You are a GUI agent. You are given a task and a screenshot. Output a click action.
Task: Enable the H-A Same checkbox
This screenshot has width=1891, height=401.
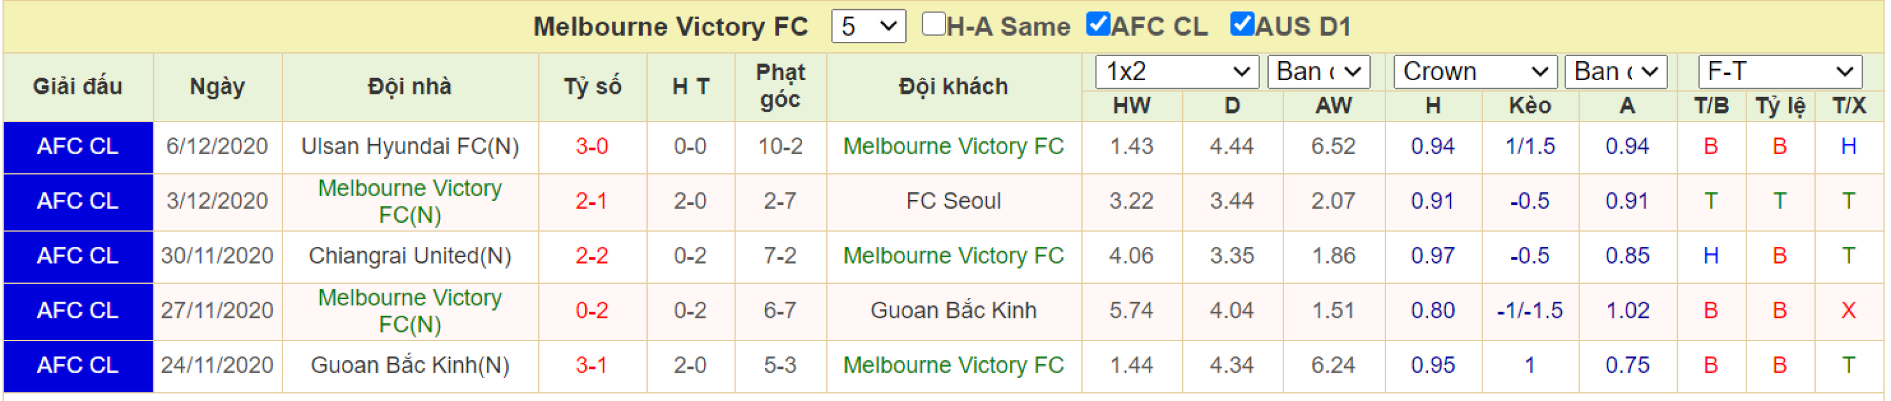[x=933, y=24]
